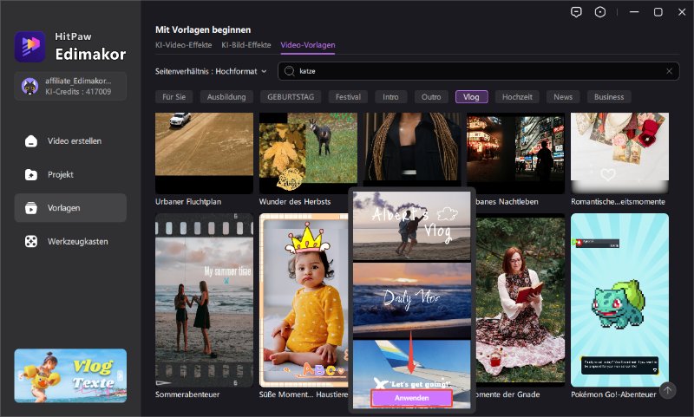
Task: Clear the search field with the X icon
Action: pos(669,71)
